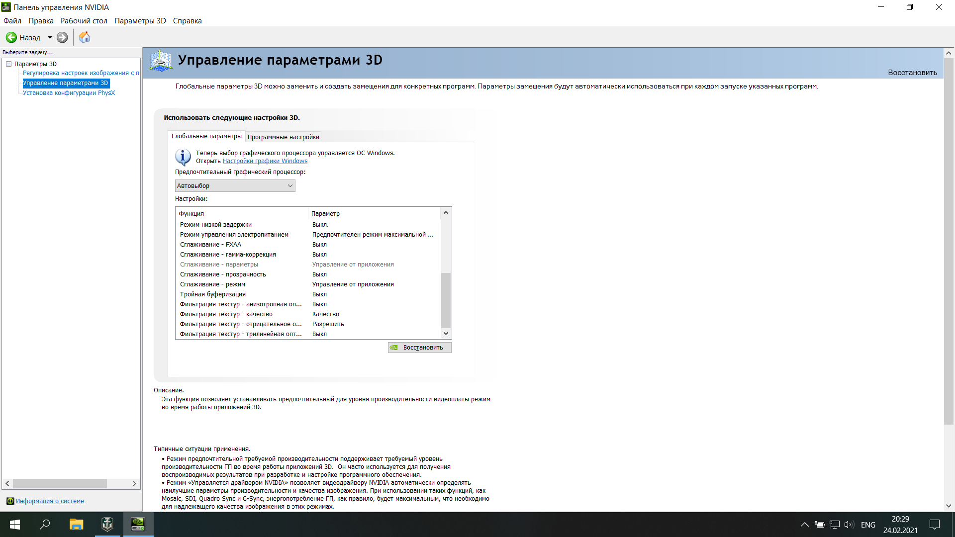Open the Рабочий стол menu
This screenshot has height=537, width=955.
coord(84,21)
